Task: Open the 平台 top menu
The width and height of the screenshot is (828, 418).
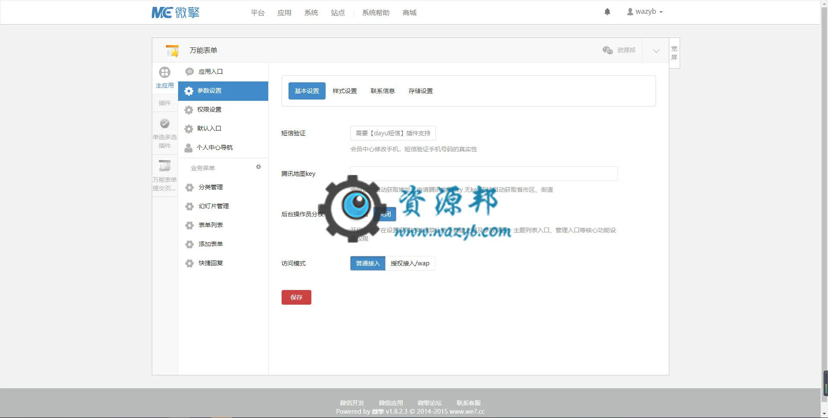Action: 257,13
